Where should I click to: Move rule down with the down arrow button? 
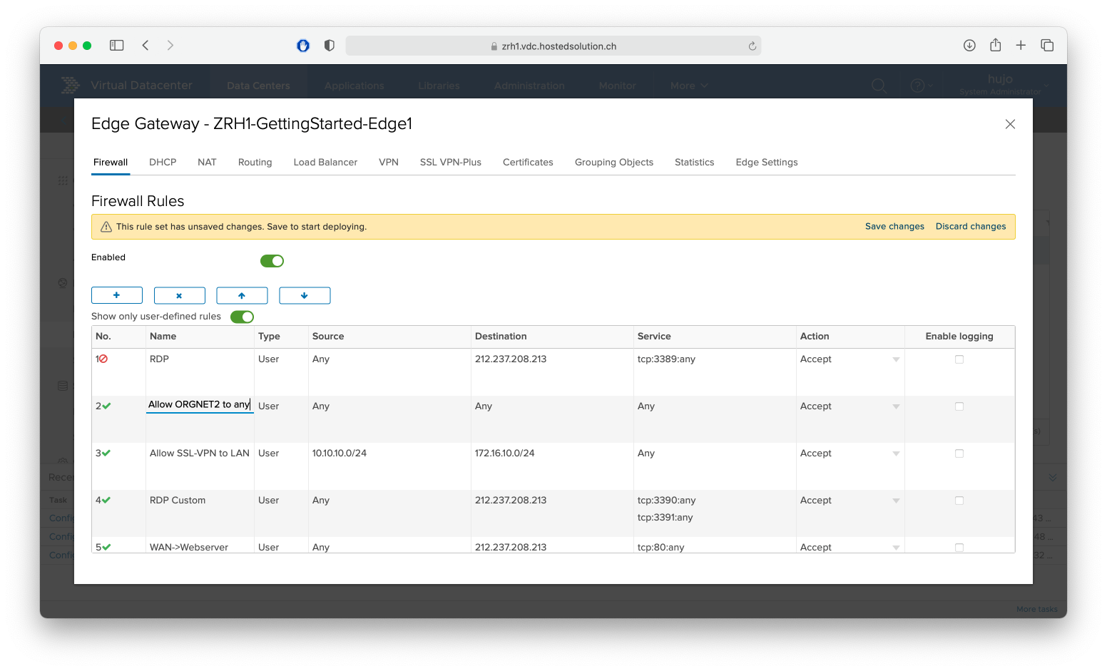(x=305, y=295)
